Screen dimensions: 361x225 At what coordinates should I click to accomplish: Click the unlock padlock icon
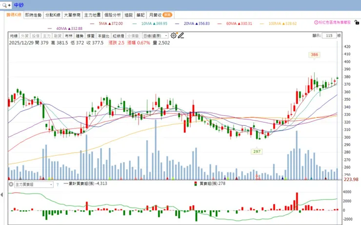pos(357,22)
